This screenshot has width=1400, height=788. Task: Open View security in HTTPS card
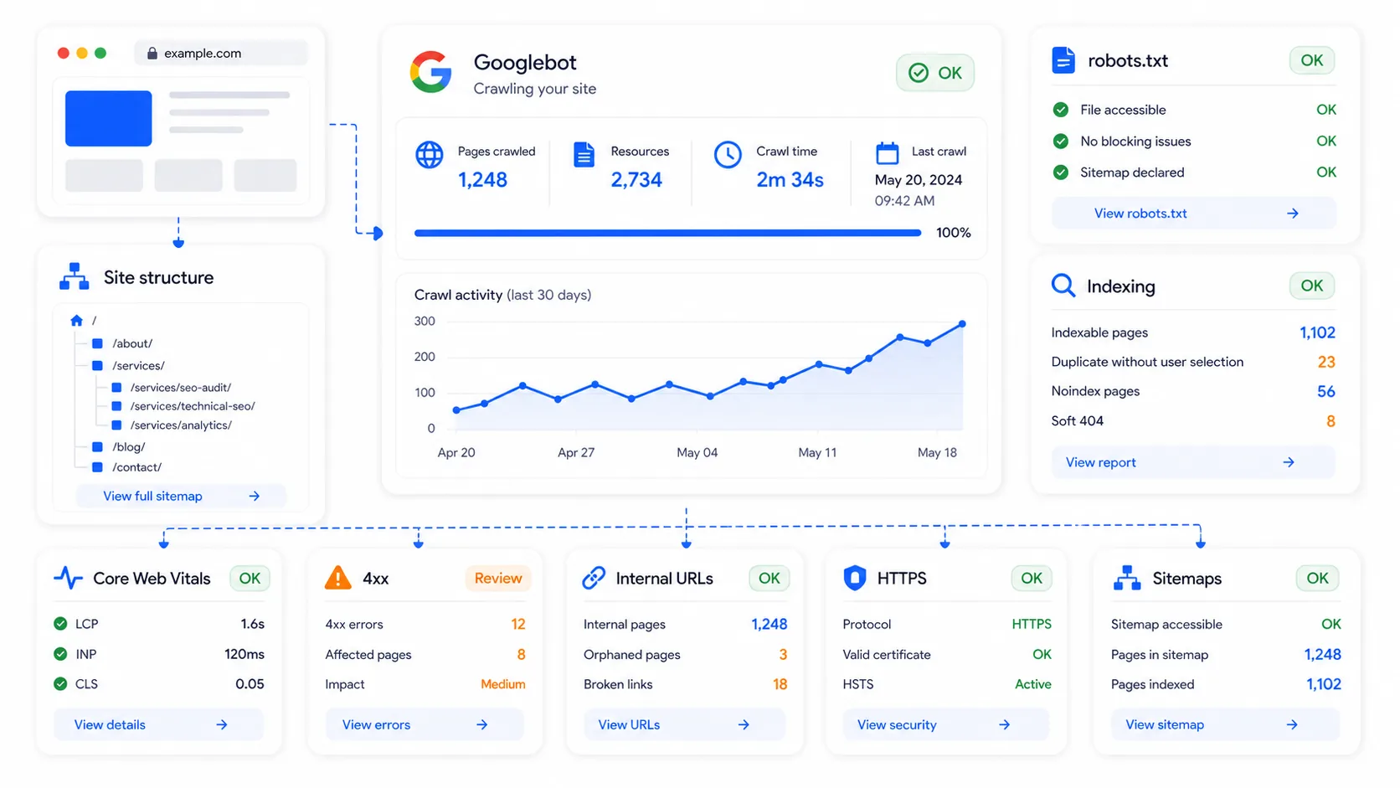tap(945, 724)
